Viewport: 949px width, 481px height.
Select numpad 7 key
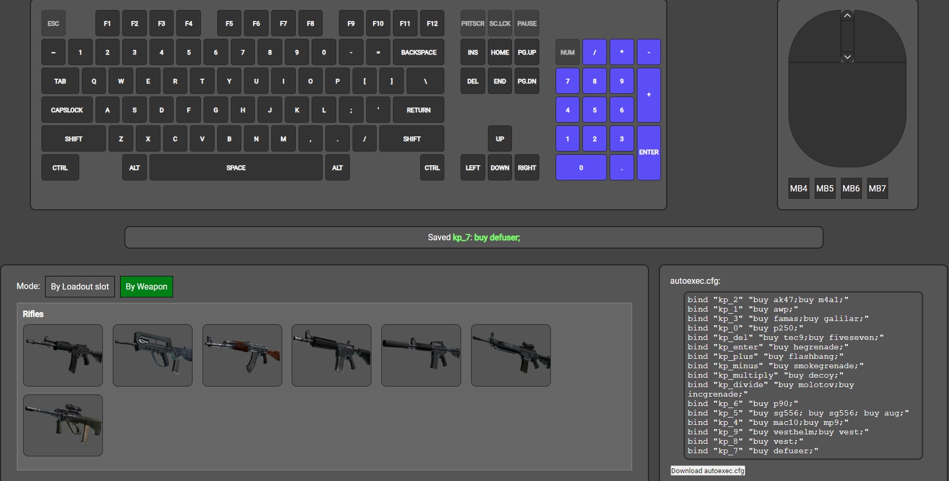[x=568, y=81]
